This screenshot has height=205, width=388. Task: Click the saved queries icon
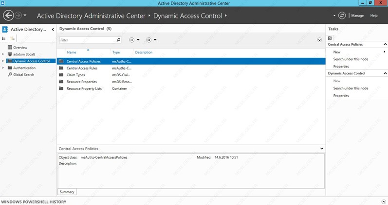pyautogui.click(x=148, y=40)
